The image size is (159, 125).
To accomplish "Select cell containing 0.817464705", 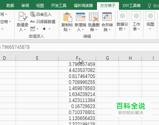I will (77, 76).
